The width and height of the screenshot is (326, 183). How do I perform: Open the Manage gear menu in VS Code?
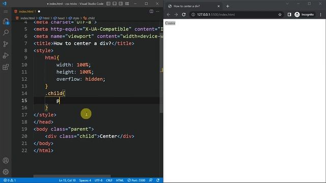pyautogui.click(x=6, y=172)
